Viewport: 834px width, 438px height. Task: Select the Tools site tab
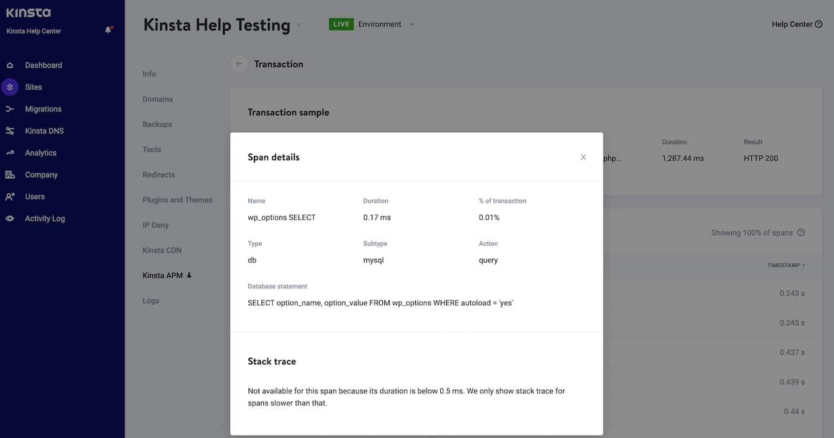point(152,149)
